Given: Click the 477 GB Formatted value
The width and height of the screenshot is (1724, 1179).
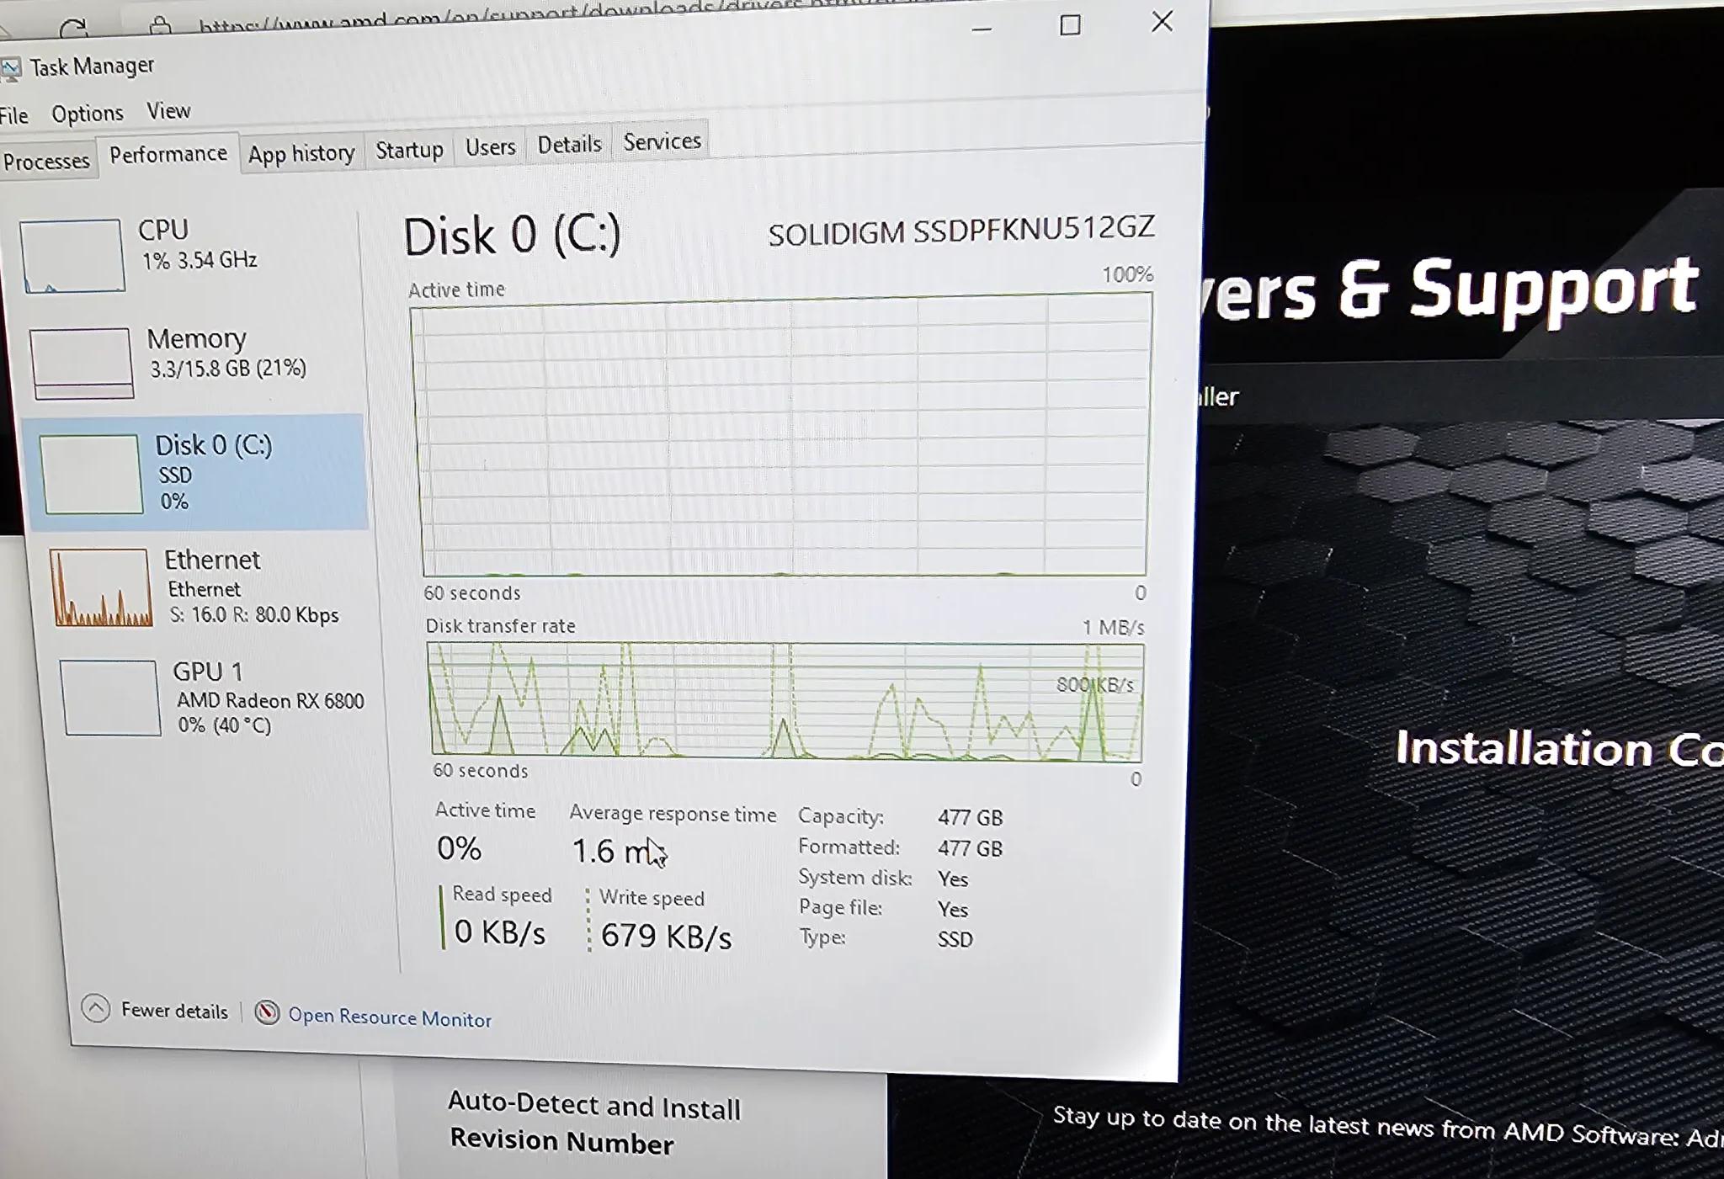Looking at the screenshot, I should pos(970,848).
